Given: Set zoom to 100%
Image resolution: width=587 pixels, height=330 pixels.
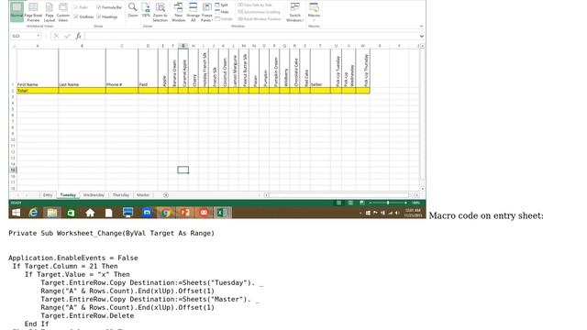Looking at the screenshot, I should [x=146, y=10].
